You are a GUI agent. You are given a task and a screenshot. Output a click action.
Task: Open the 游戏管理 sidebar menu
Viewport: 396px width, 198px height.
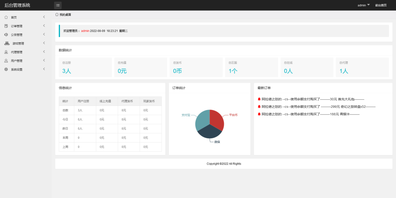[26, 43]
